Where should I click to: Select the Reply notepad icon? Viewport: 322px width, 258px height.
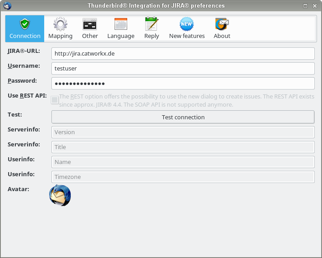(x=152, y=29)
